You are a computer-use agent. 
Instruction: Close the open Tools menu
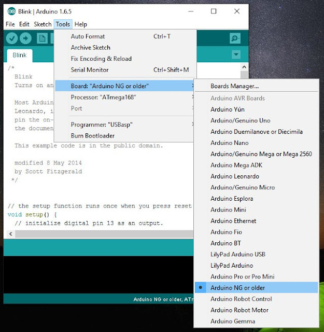pyautogui.click(x=63, y=24)
